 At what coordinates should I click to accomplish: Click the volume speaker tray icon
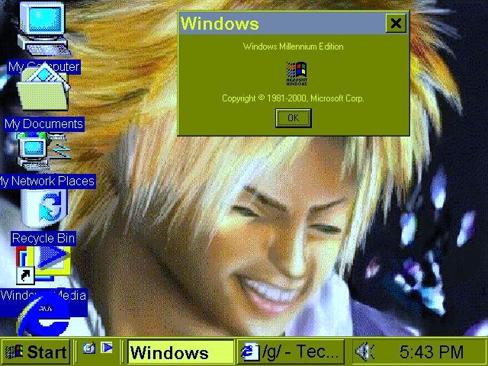click(x=364, y=352)
